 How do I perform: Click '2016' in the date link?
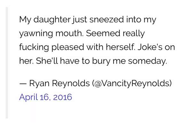click(63, 97)
